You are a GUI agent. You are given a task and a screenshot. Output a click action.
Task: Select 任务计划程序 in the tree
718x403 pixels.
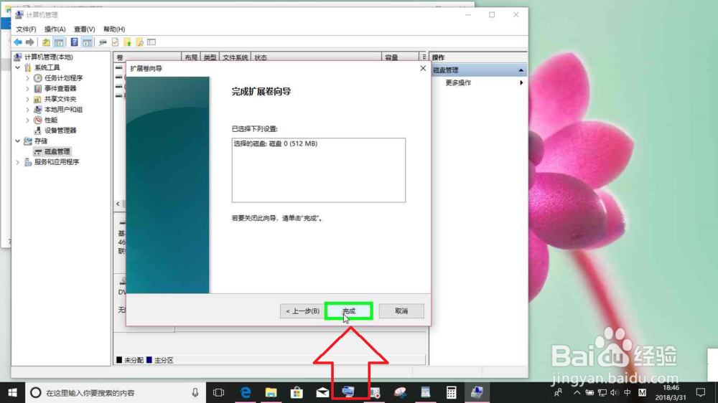pyautogui.click(x=63, y=78)
